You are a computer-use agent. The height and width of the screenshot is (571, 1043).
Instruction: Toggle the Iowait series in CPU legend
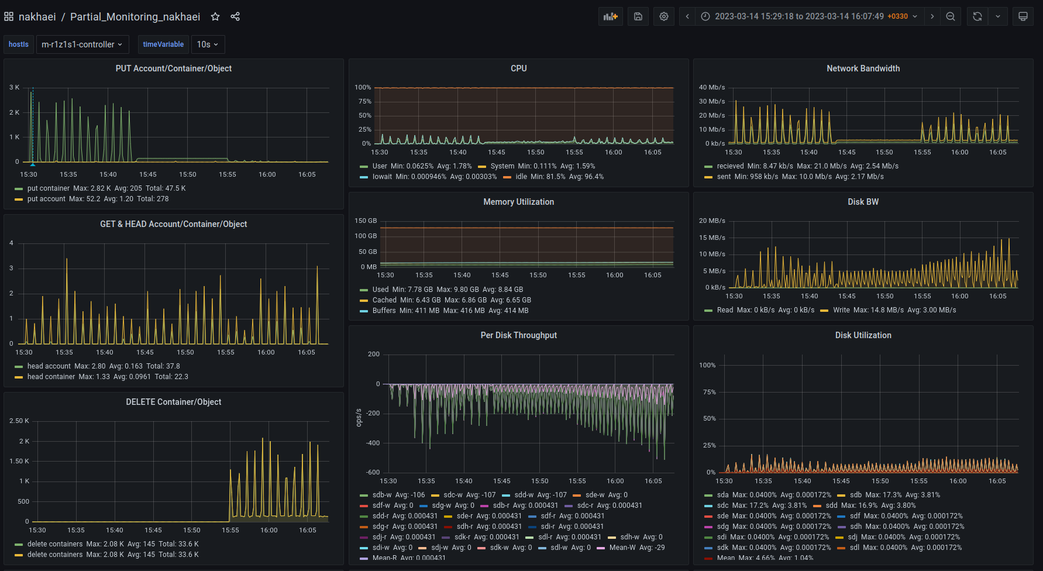382,177
